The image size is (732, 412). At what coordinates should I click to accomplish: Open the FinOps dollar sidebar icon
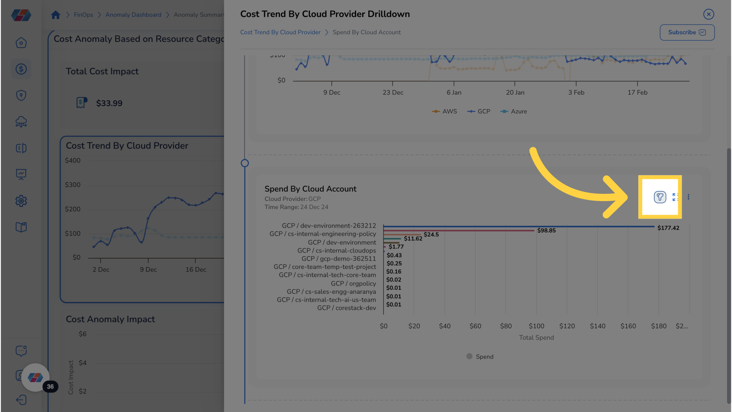pyautogui.click(x=21, y=69)
